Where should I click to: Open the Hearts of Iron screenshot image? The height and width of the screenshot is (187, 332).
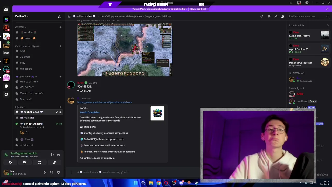pos(125,50)
